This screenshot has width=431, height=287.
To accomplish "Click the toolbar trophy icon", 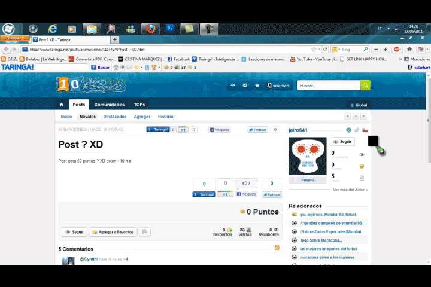I will [154, 68].
